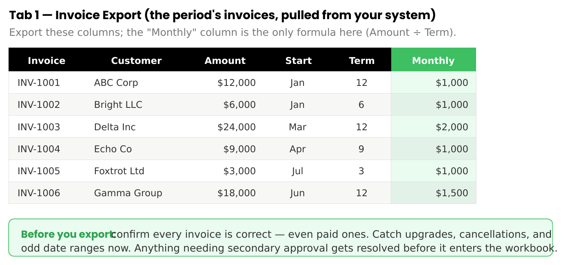
Task: Click the Amount column header
Action: pos(225,61)
